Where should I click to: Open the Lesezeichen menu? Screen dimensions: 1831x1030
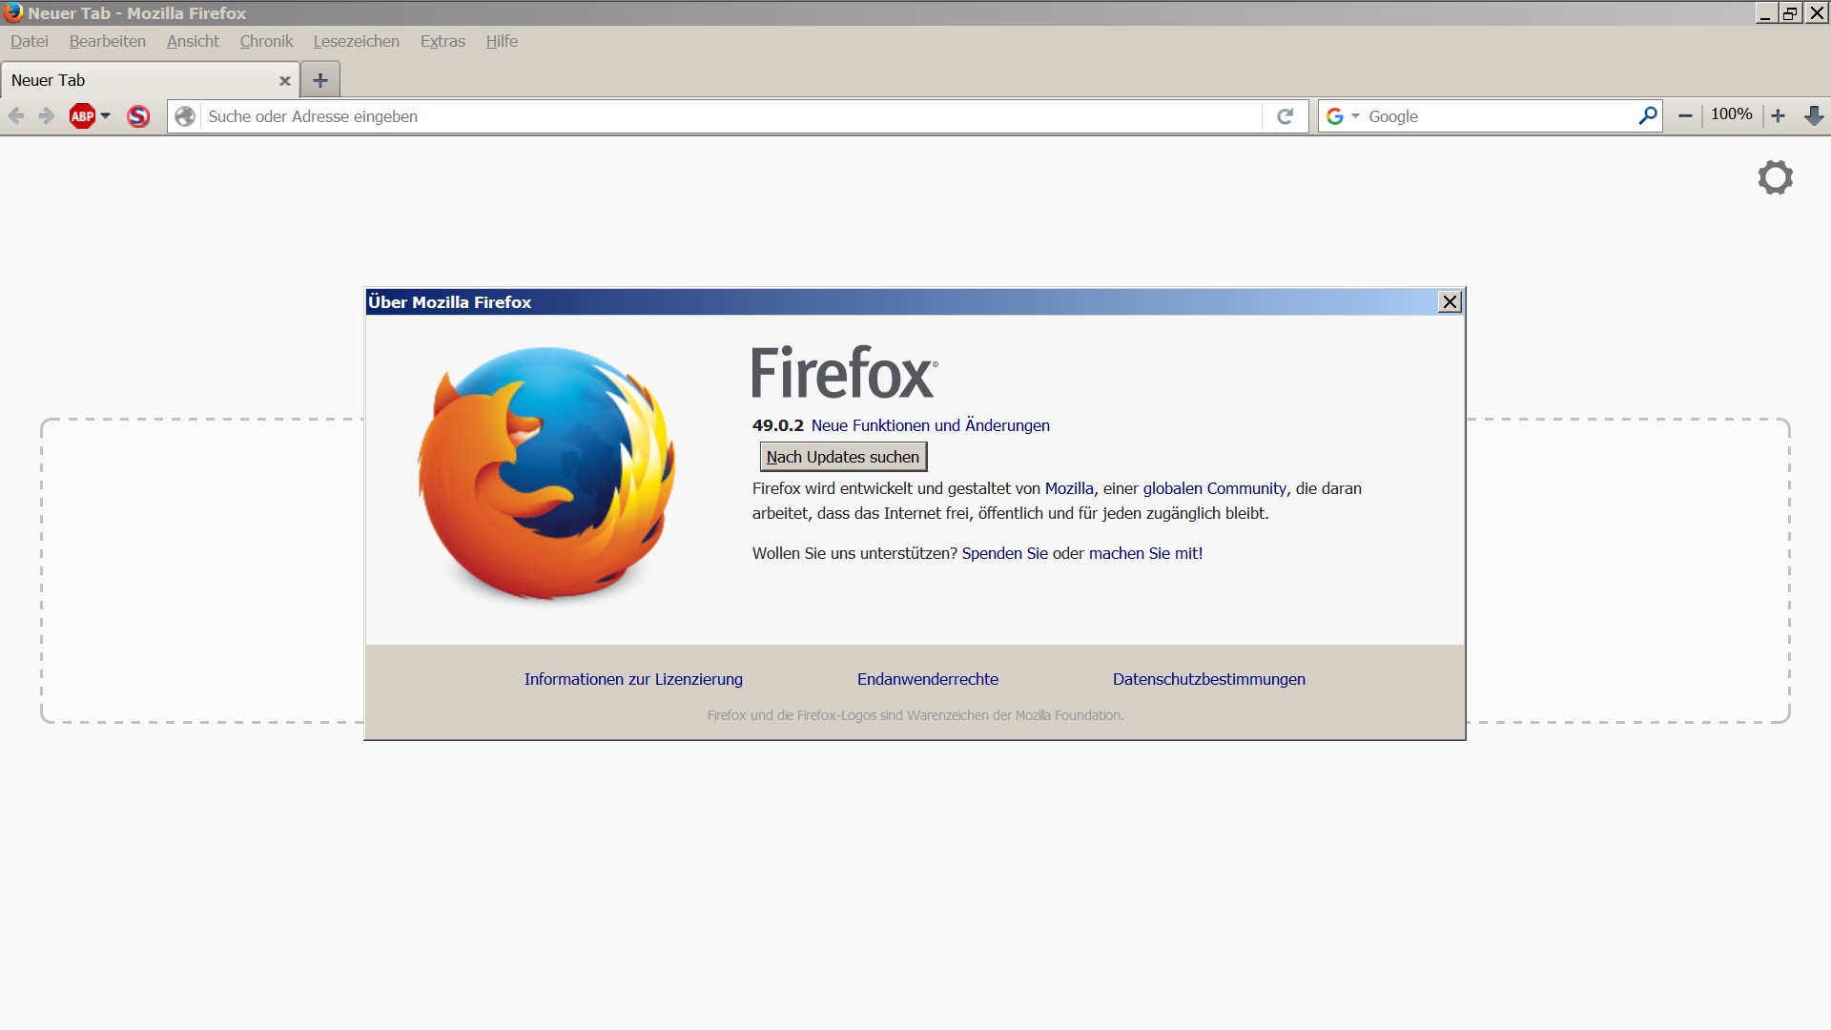[x=356, y=41]
